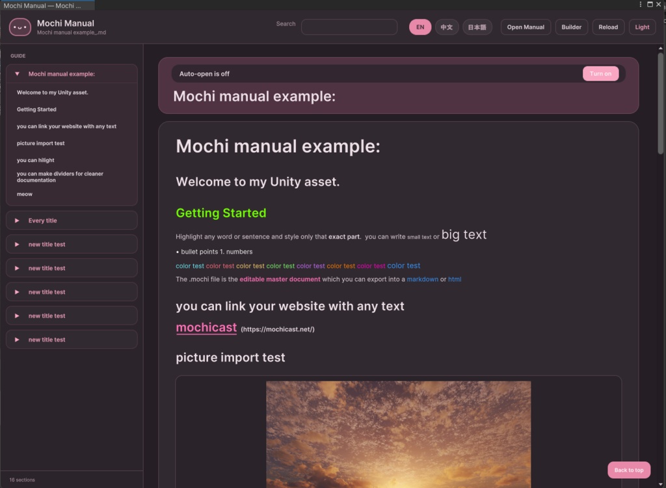Maximize the Mochi Manual window
The height and width of the screenshot is (488, 666).
(650, 5)
